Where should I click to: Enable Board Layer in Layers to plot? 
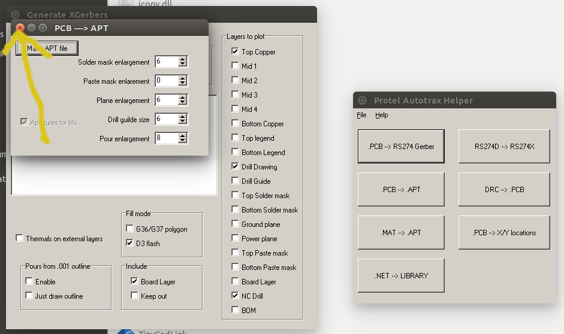tap(235, 281)
